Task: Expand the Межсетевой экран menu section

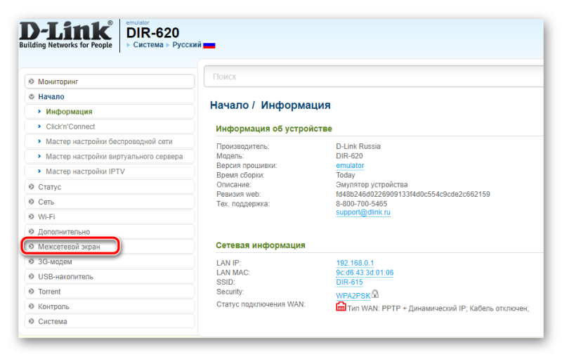Action: tap(110, 247)
